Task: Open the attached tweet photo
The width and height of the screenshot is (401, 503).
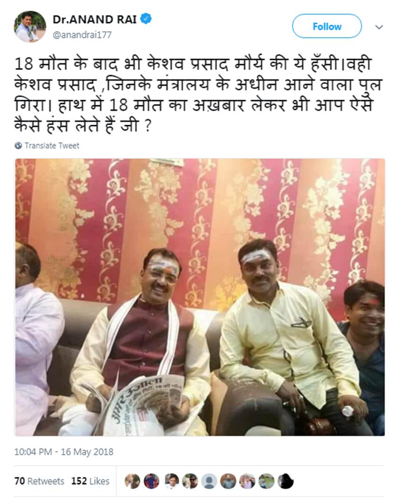Action: tap(200, 297)
